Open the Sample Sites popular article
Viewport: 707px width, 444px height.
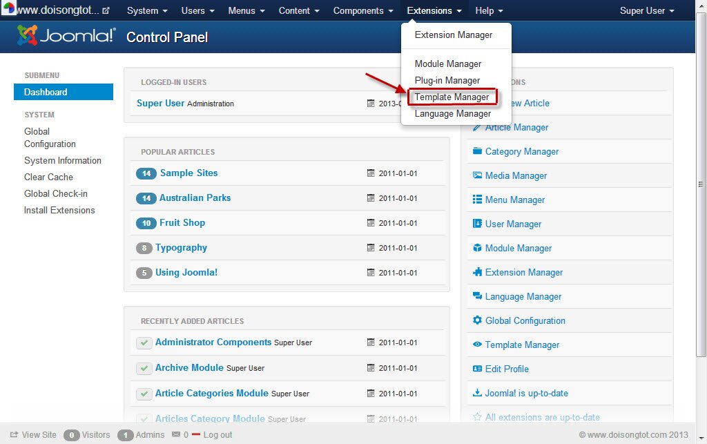tap(188, 173)
